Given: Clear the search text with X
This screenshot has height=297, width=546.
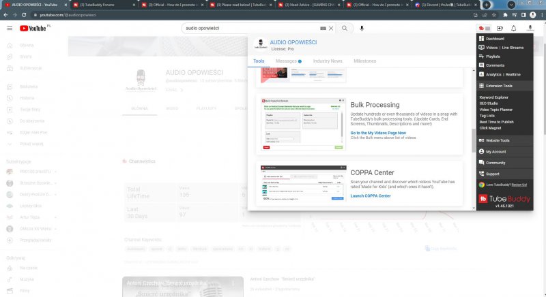Looking at the screenshot, I should click(331, 28).
